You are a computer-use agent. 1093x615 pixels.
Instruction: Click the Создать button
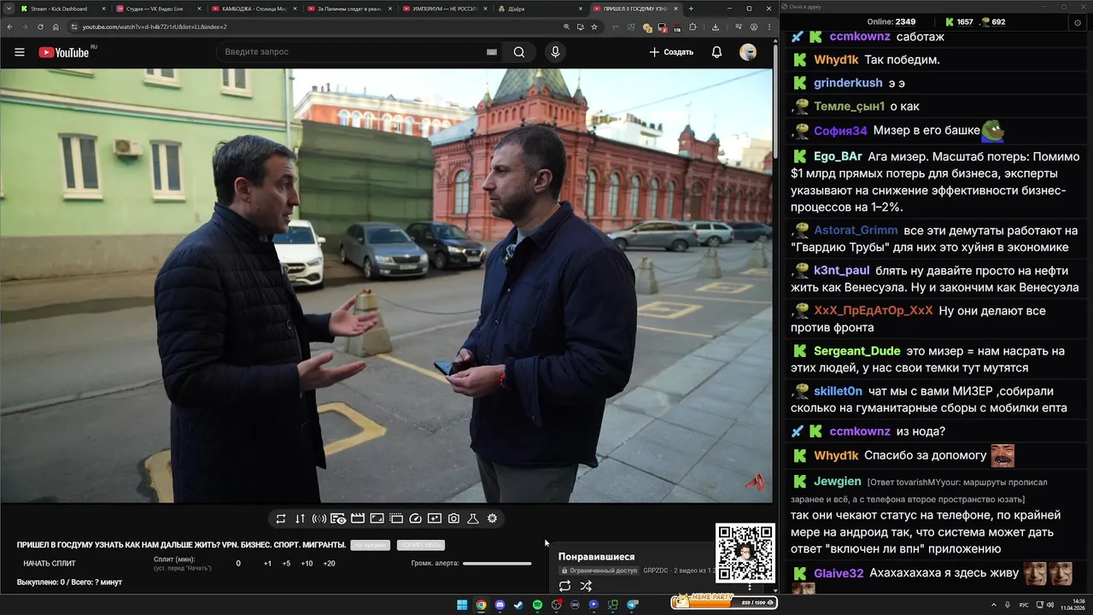click(x=671, y=52)
